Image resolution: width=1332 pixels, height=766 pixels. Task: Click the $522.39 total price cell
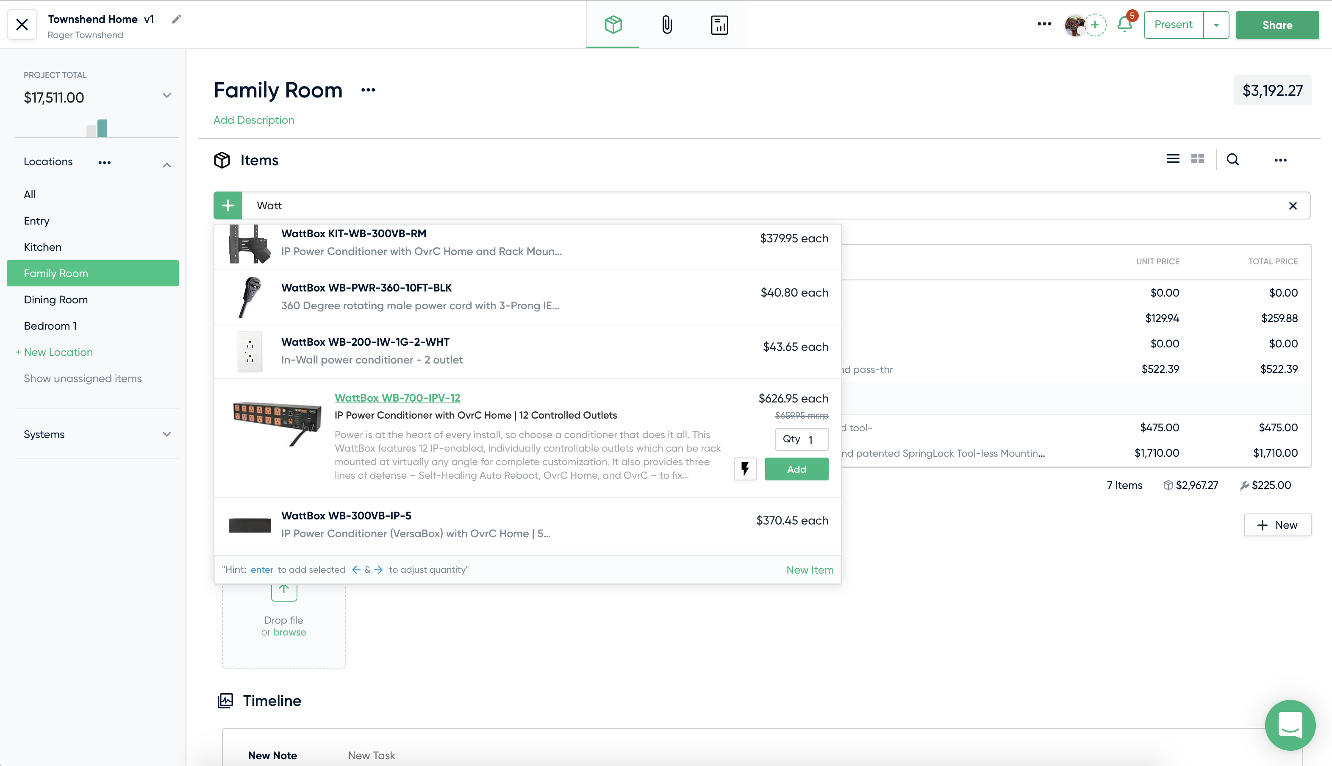1278,369
